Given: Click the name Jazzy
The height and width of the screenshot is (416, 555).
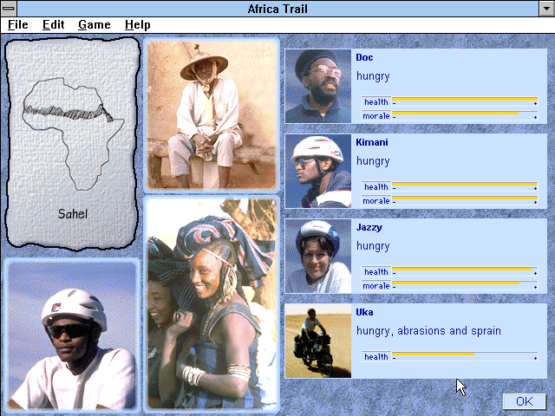Looking at the screenshot, I should [x=369, y=227].
